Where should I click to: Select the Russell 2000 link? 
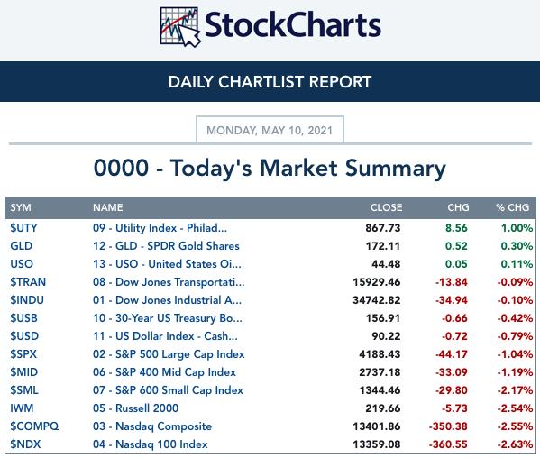tap(136, 408)
